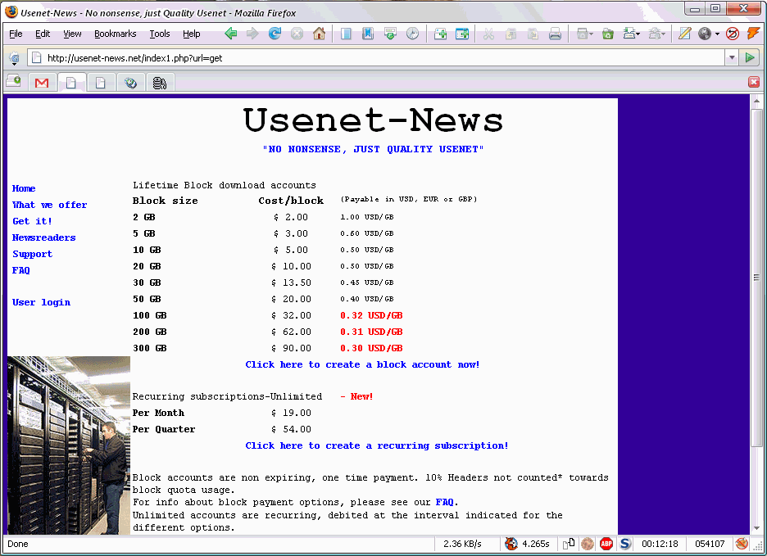Open the FAQ link in the payment info sentence
The width and height of the screenshot is (767, 556).
444,502
